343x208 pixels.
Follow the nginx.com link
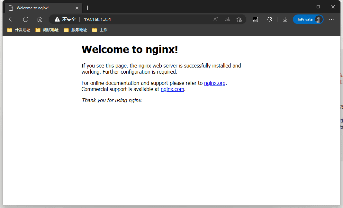click(x=172, y=89)
